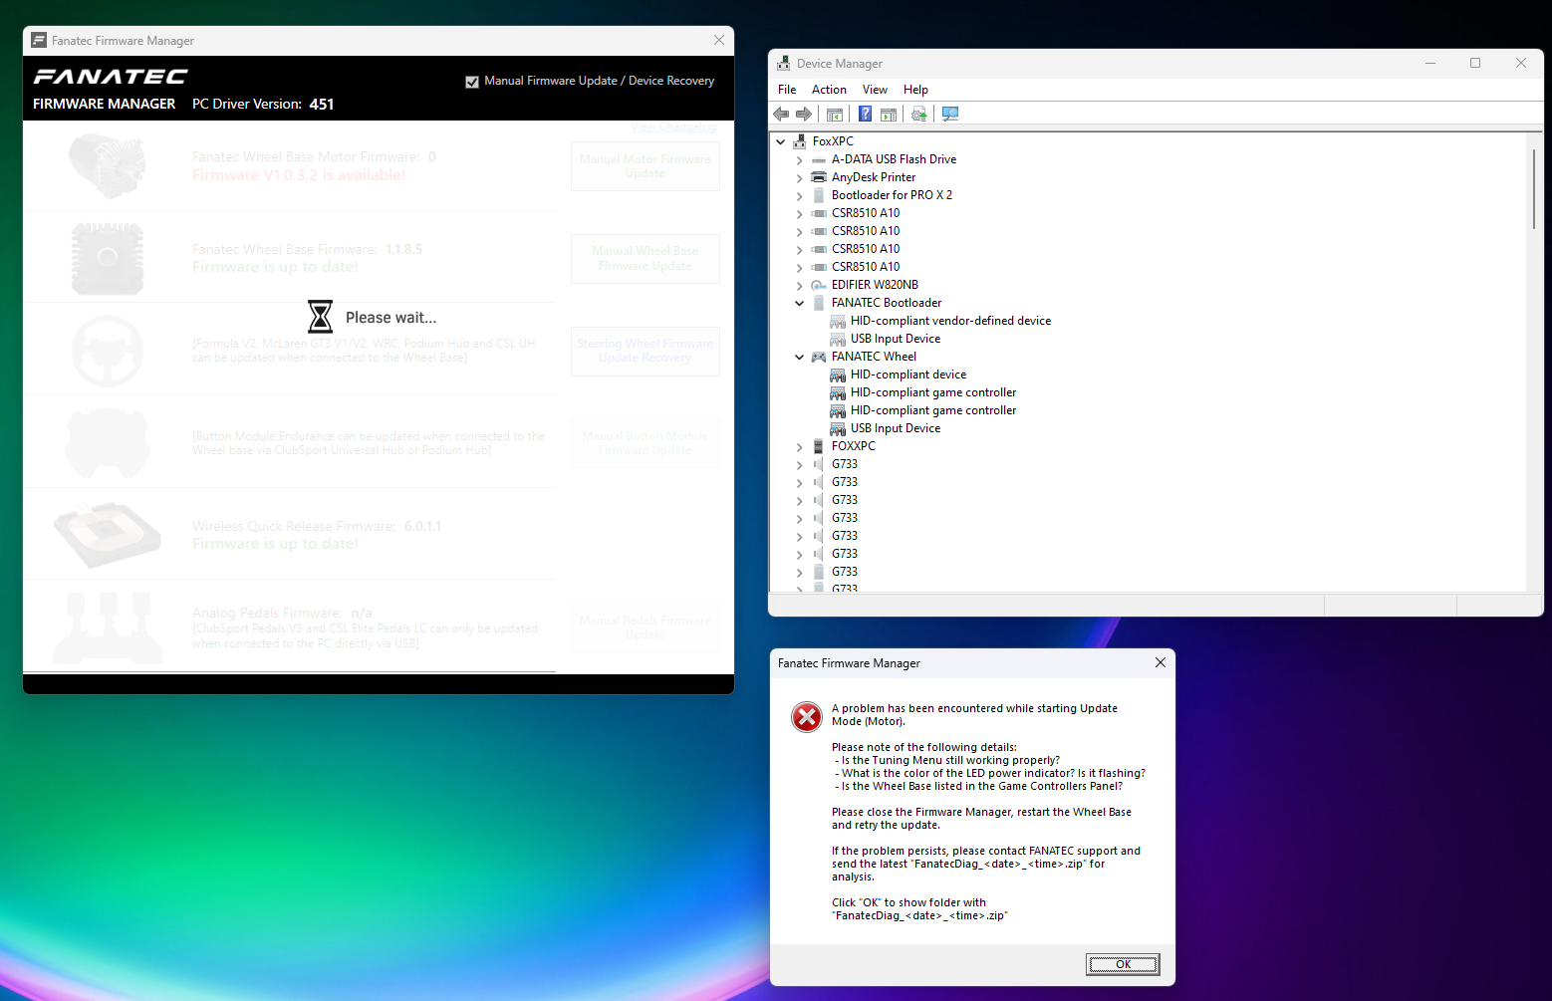Click Manual Pedals Firmware Update button
Screen dimensions: 1552x1001
(x=646, y=627)
